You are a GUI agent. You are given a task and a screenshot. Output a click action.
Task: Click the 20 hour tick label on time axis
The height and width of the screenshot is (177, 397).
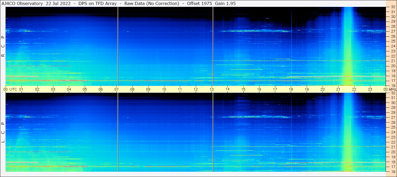pyautogui.click(x=323, y=89)
